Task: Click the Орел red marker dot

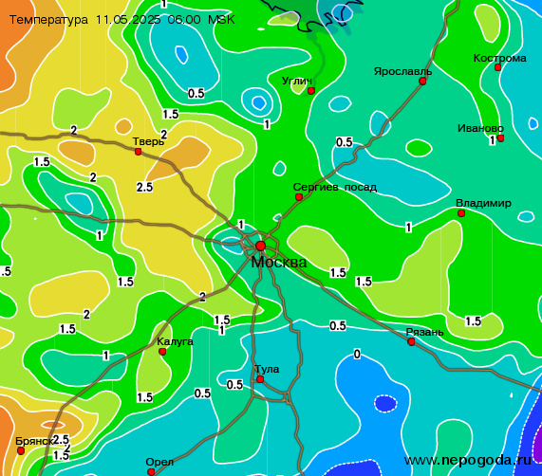Action: click(x=151, y=472)
